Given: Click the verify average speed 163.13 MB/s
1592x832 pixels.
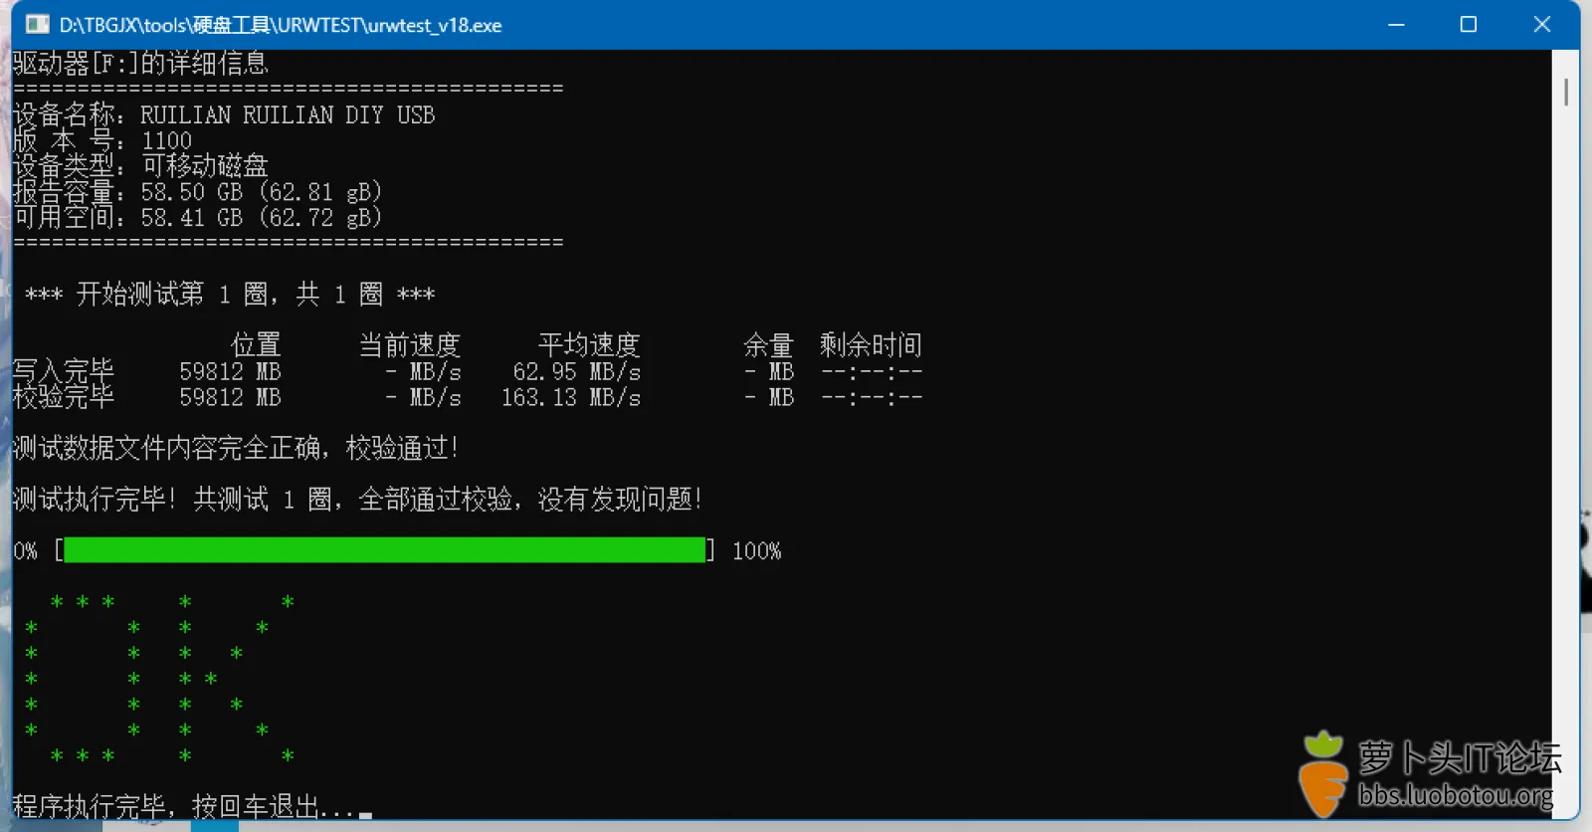Looking at the screenshot, I should click(570, 398).
